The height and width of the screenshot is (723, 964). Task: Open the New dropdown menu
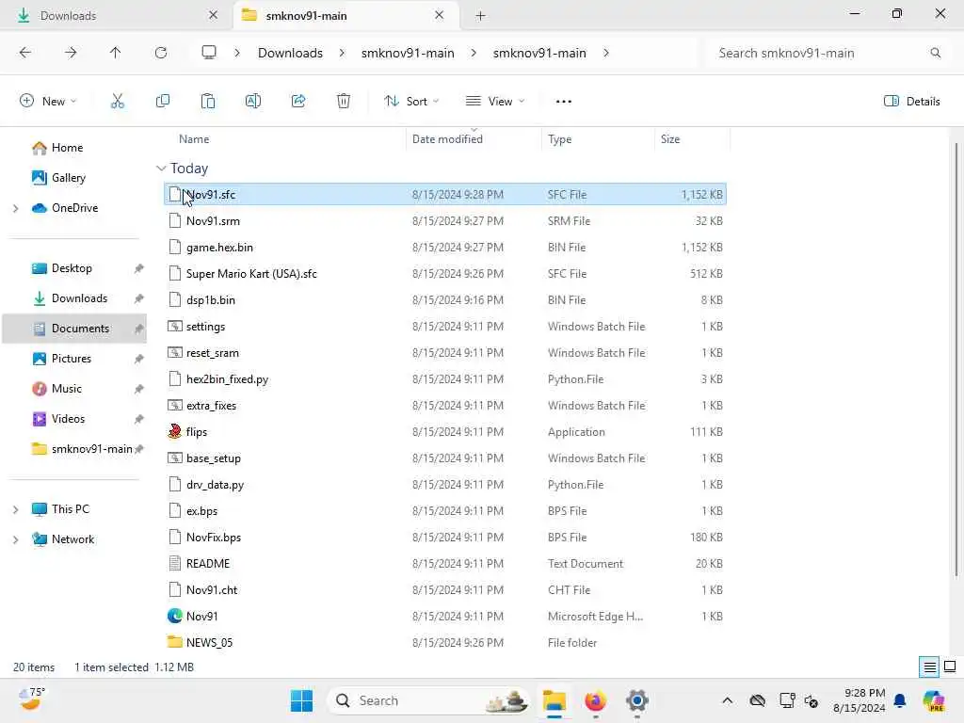[48, 102]
